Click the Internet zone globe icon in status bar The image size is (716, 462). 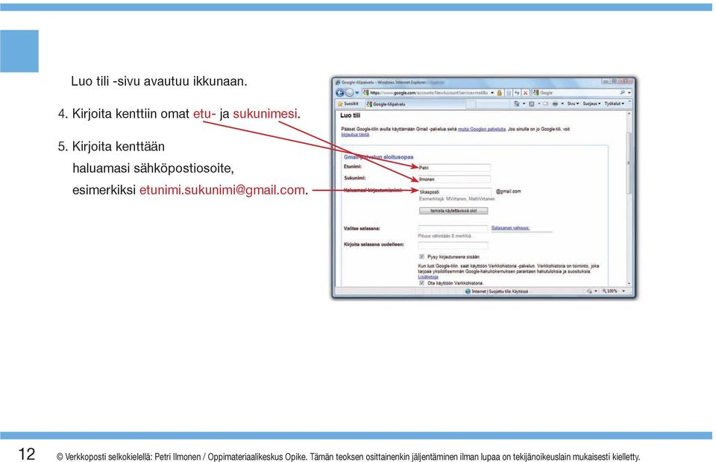tap(468, 291)
